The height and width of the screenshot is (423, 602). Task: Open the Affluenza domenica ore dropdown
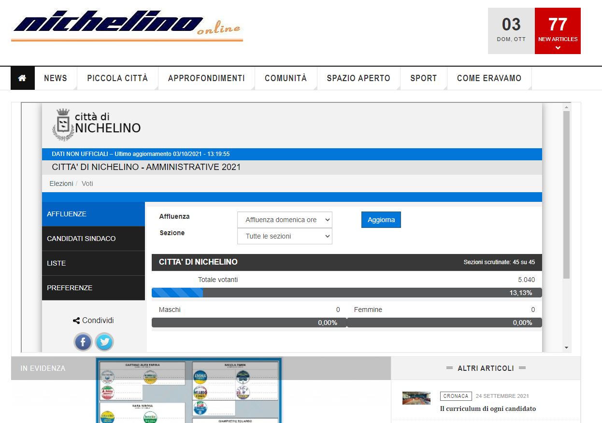pyautogui.click(x=285, y=220)
